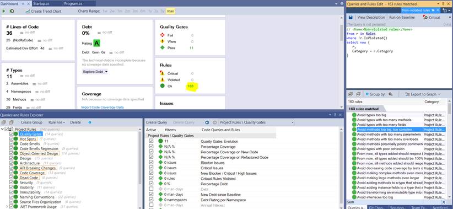Viewport: 453px width, 209px height.
Task: Click the Rules Ok green circle icon
Action: 163,86
